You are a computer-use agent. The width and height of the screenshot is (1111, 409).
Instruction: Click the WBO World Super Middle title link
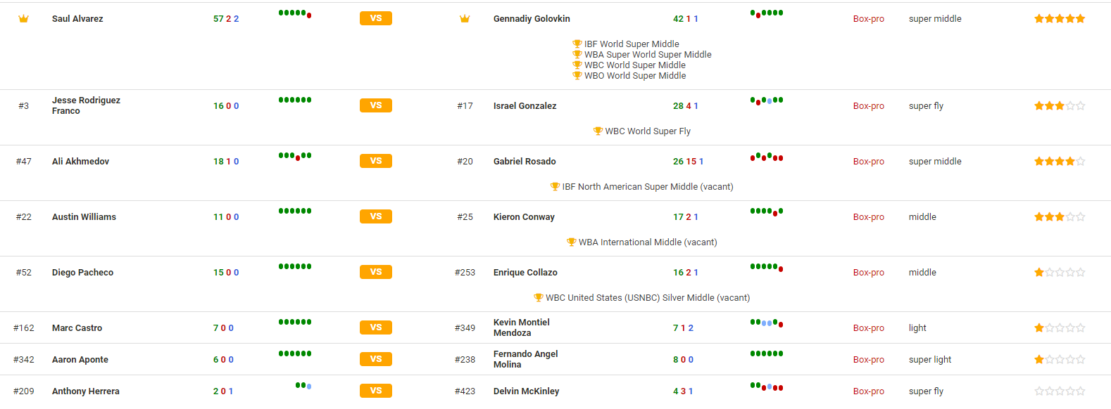(x=635, y=76)
